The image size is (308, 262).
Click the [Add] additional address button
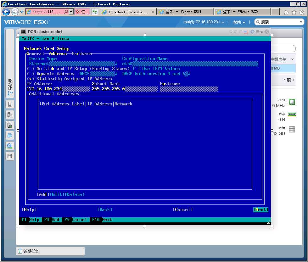click(x=43, y=194)
